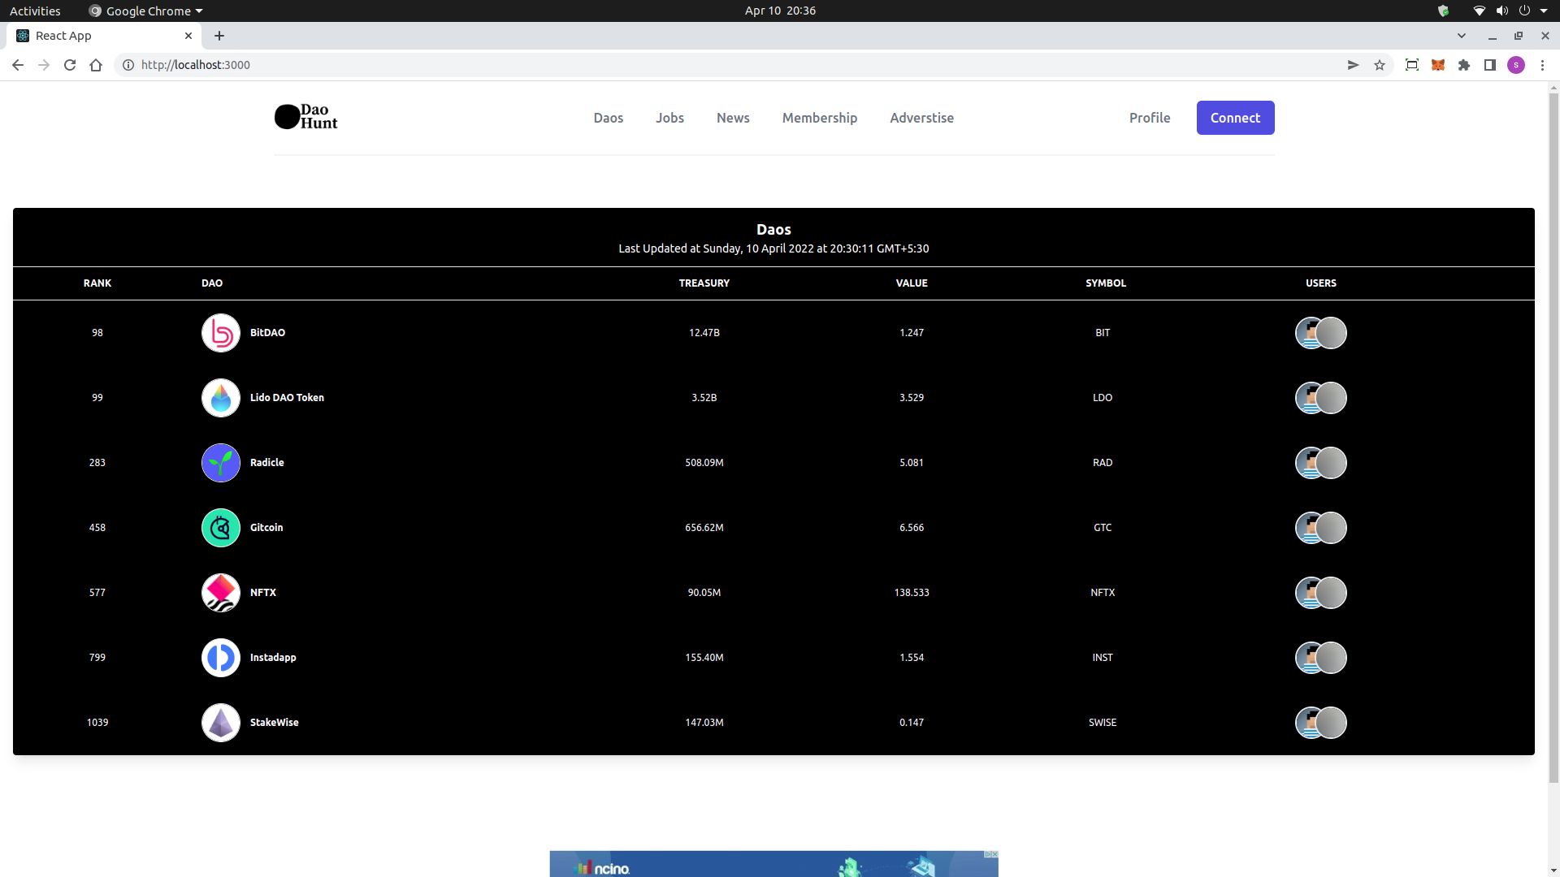
Task: Toggle the Chrome side panel icon
Action: click(x=1489, y=65)
